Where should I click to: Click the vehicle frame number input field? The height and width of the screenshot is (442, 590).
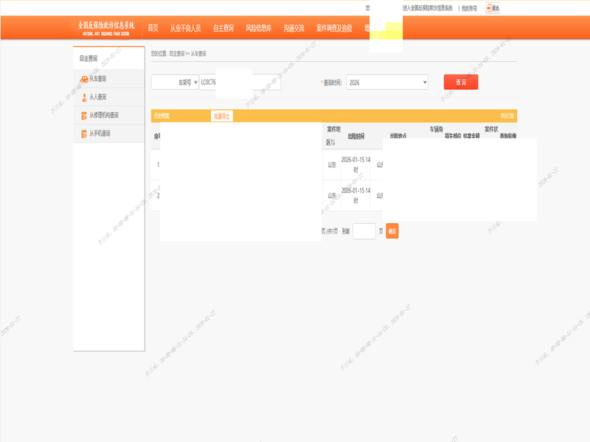pyautogui.click(x=240, y=83)
